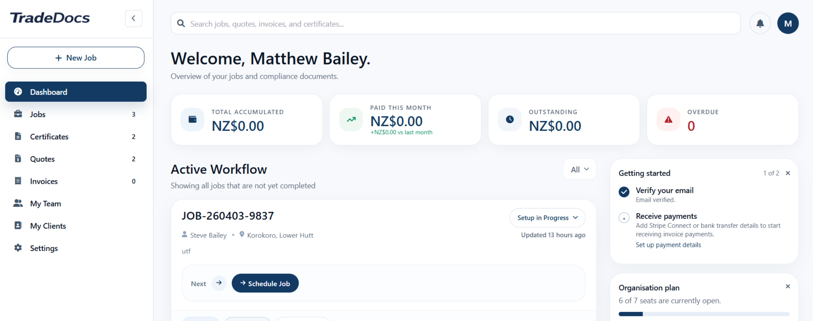Click the New Job button
This screenshot has height=321, width=813.
(x=76, y=57)
